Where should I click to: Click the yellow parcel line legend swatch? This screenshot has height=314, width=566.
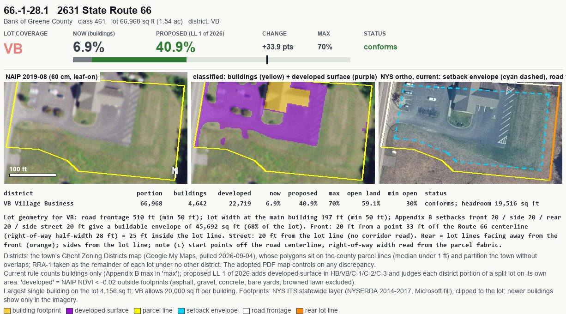[137, 310]
